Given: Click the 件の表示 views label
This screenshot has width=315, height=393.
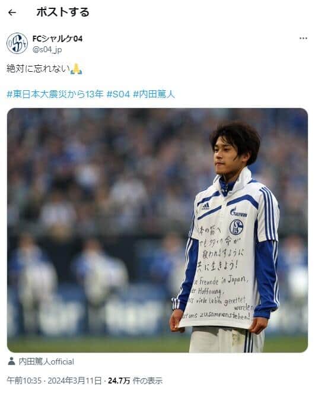Looking at the screenshot, I should click(148, 381).
